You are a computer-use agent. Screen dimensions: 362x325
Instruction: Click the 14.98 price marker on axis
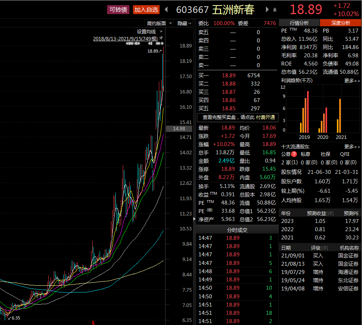point(179,129)
